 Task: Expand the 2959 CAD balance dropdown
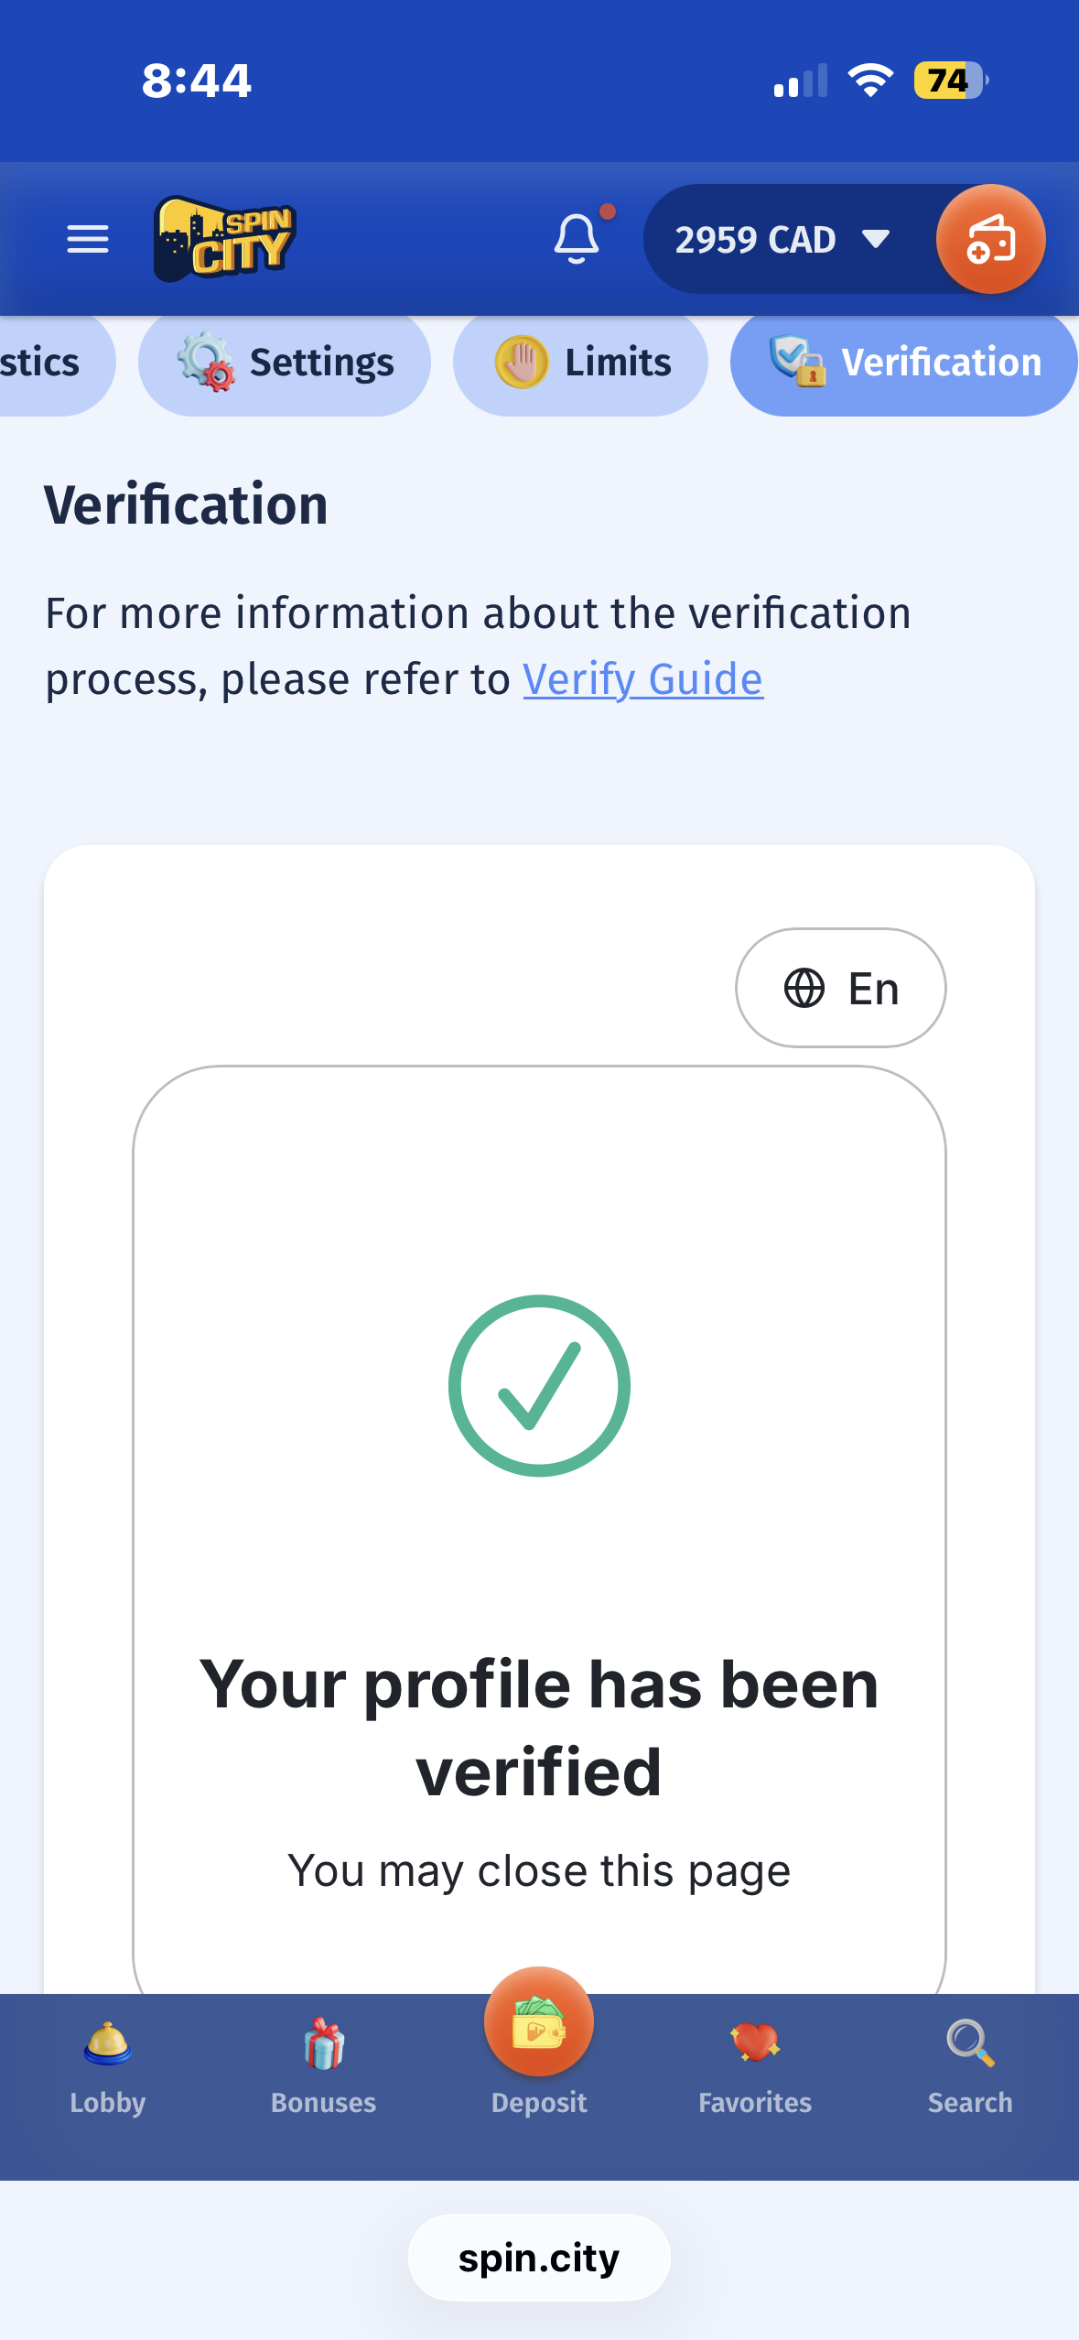[756, 240]
